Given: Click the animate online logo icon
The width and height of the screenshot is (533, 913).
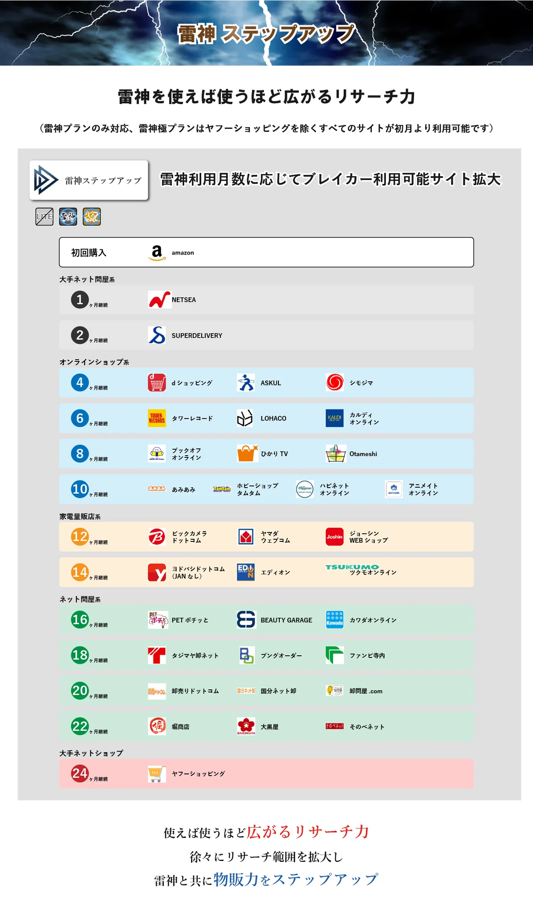Looking at the screenshot, I should point(394,489).
